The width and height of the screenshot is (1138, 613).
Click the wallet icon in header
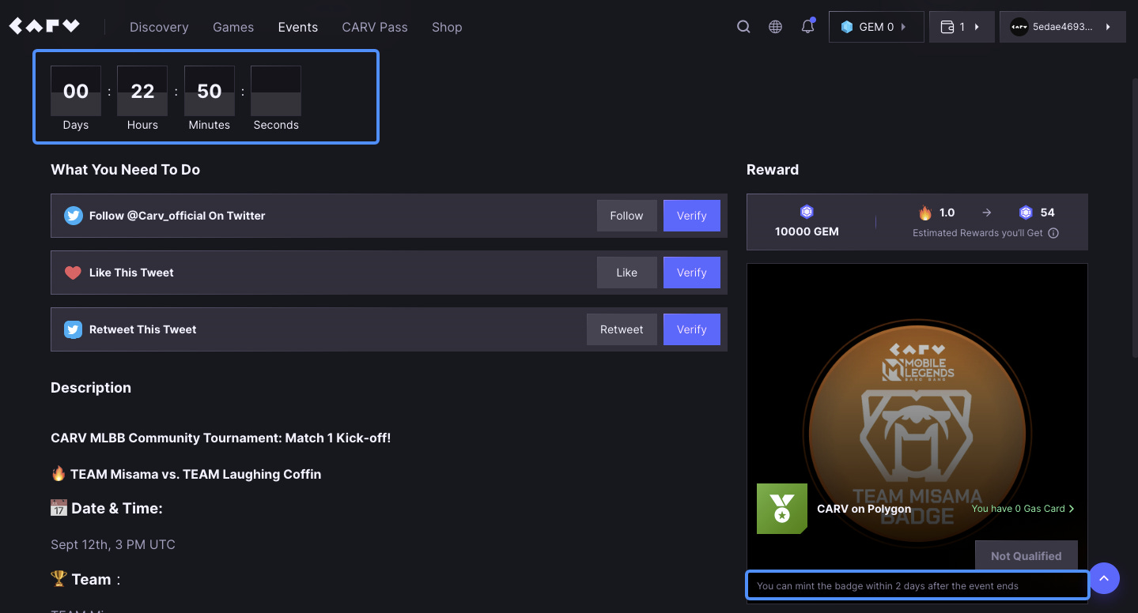pos(947,27)
